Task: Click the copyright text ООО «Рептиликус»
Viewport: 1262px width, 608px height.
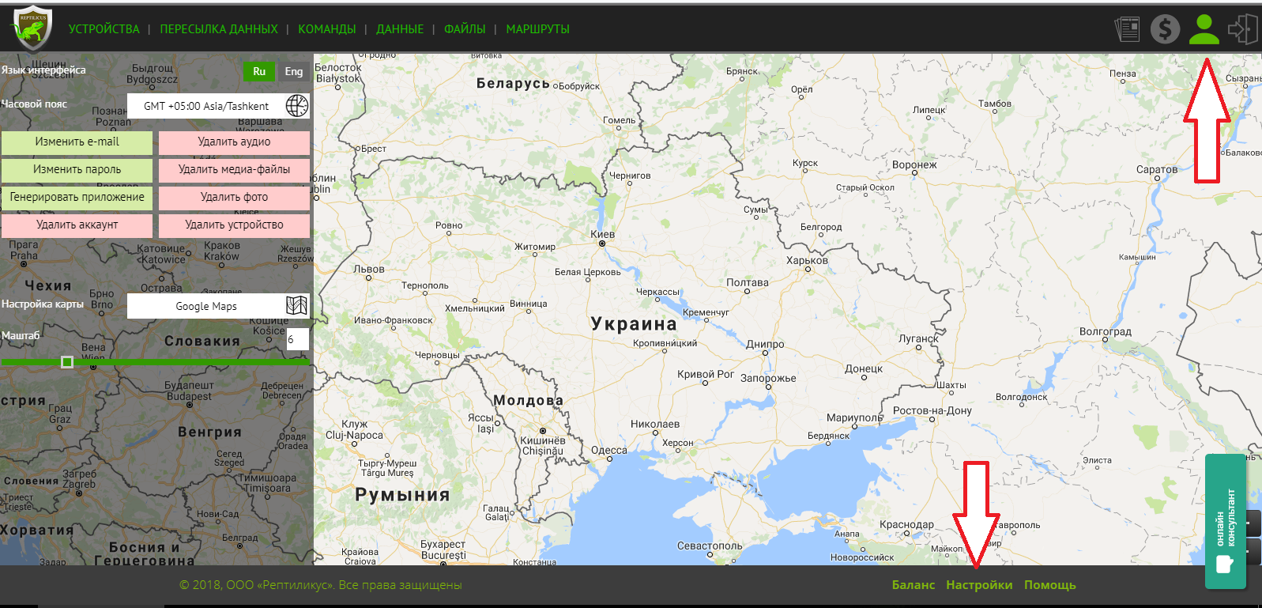Action: click(x=320, y=585)
